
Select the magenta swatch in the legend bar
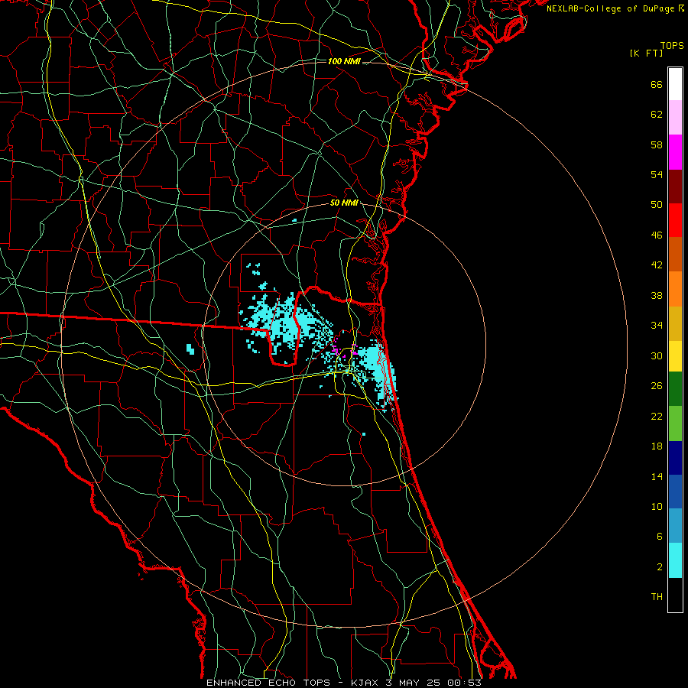(675, 152)
